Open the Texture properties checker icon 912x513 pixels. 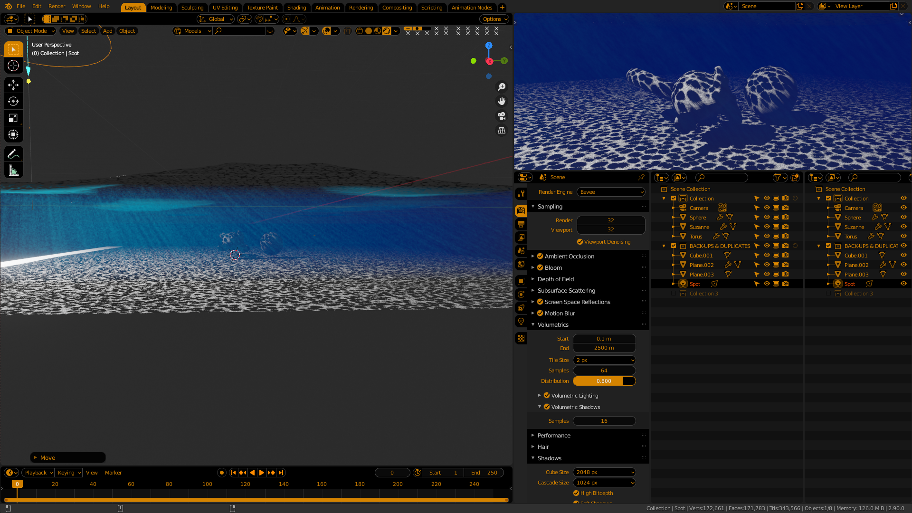pos(521,338)
